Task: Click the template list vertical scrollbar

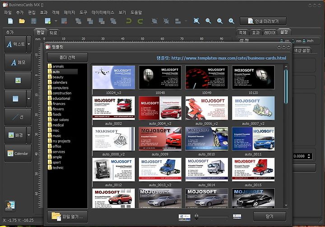Action: [286, 87]
